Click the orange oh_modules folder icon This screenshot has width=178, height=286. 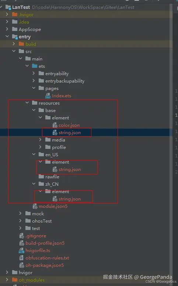coord(15,280)
